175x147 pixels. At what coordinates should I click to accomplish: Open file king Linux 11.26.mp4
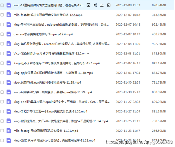pyautogui.click(x=50, y=111)
